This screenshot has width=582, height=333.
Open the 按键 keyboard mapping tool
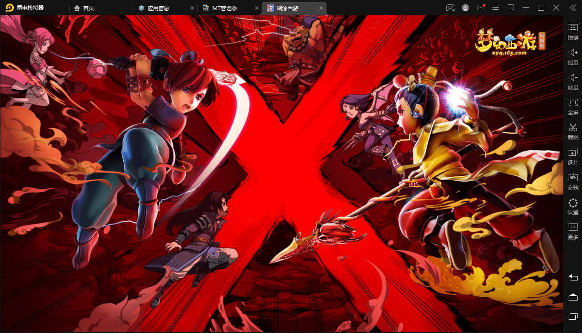[x=573, y=32]
